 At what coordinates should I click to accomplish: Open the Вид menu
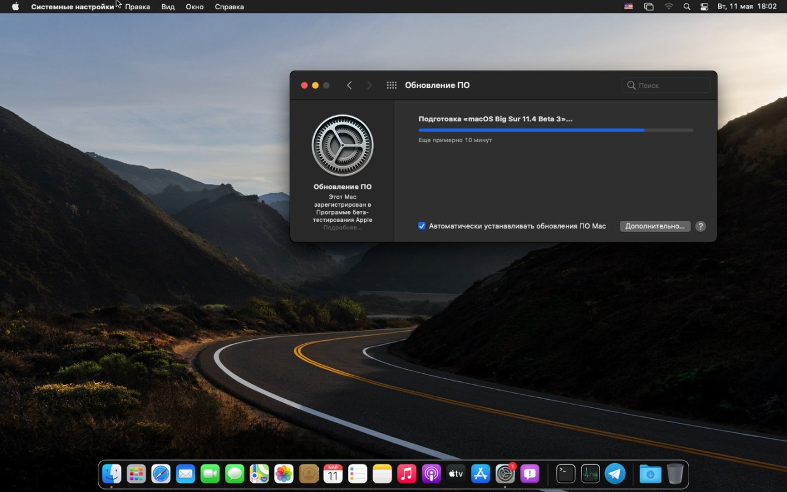168,7
